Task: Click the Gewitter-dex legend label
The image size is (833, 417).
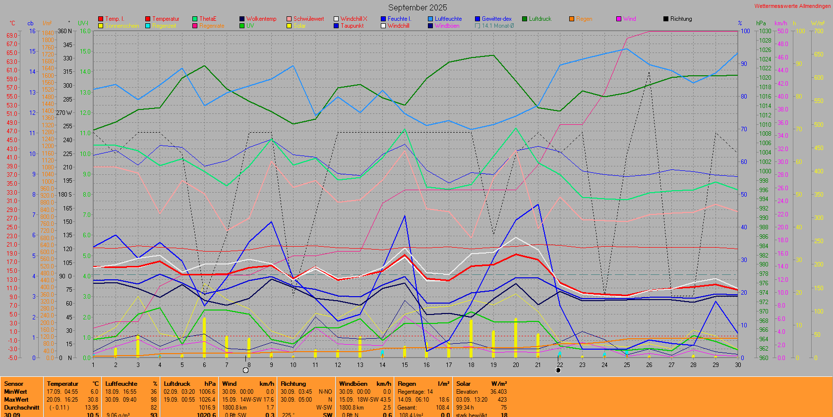Action: tap(496, 19)
